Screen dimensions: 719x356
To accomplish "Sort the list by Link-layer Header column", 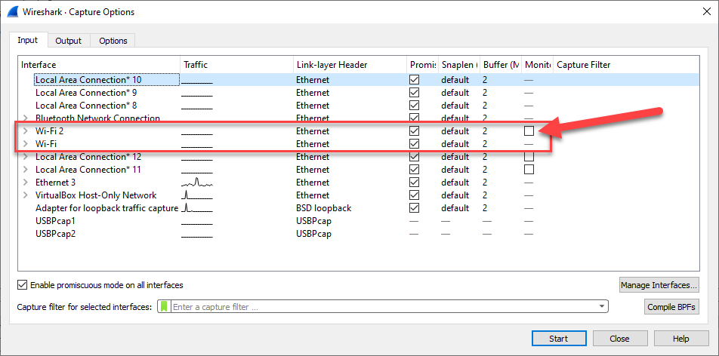I will (349, 65).
